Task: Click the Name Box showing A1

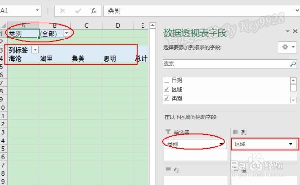Action: pyautogui.click(x=17, y=10)
